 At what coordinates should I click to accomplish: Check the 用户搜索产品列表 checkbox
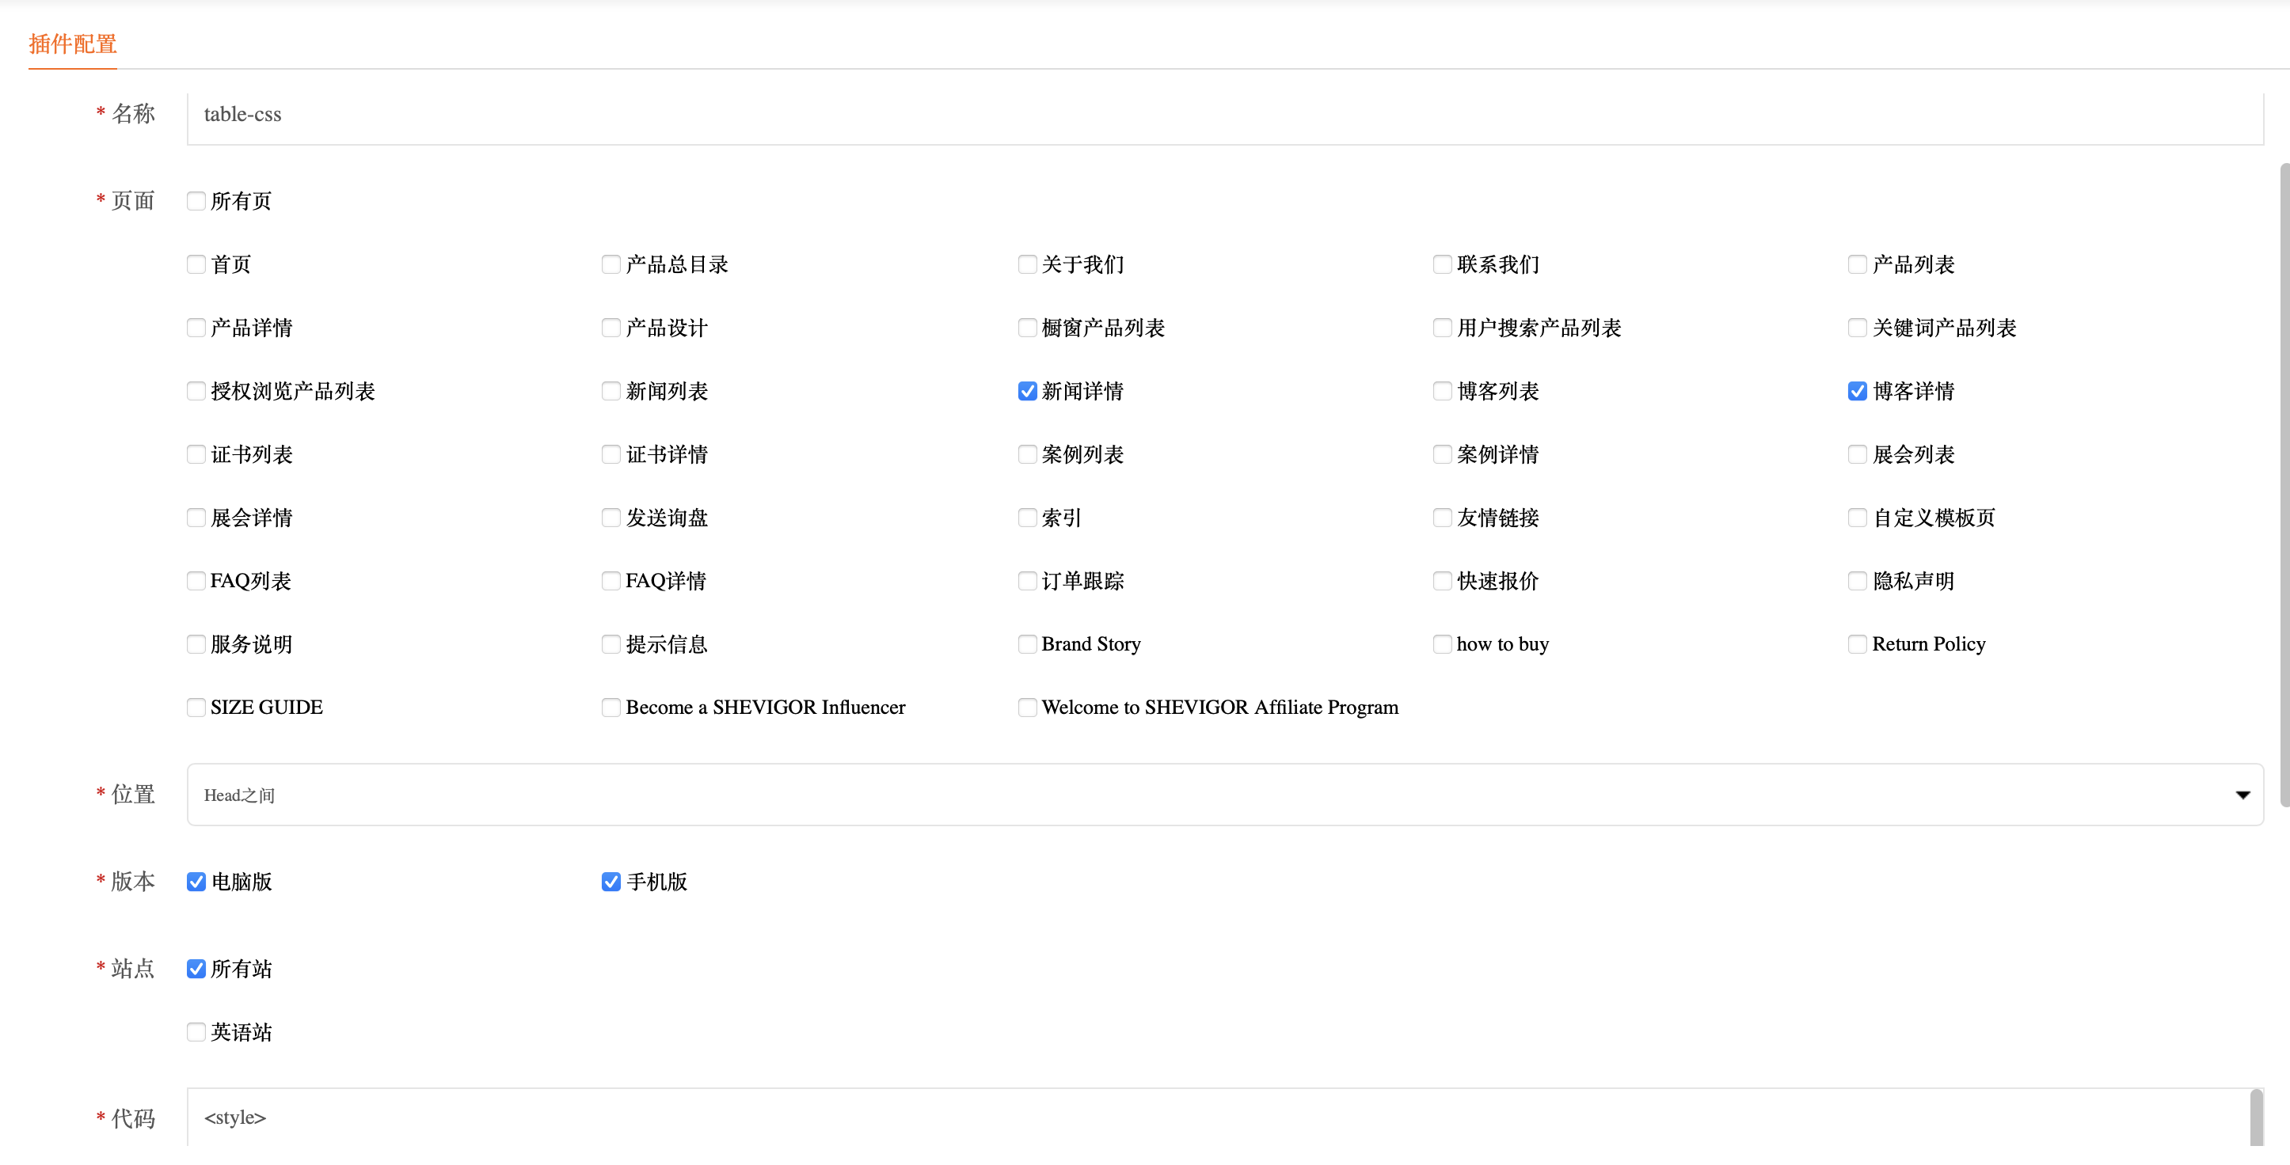pos(1443,327)
